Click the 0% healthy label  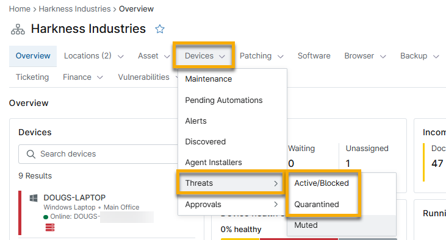pos(241,230)
